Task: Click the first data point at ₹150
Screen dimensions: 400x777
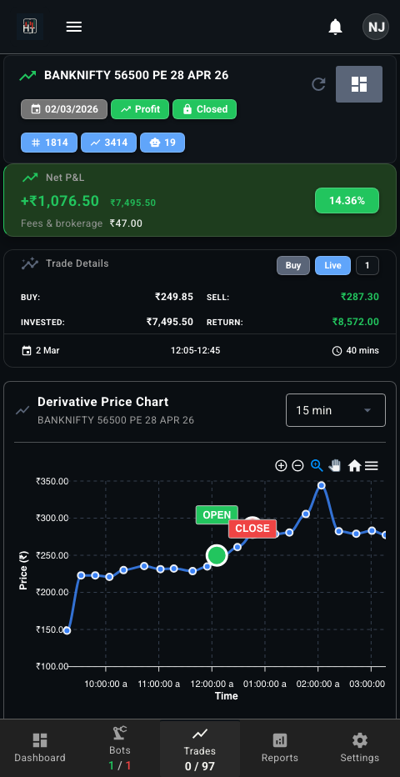Action: pyautogui.click(x=67, y=631)
